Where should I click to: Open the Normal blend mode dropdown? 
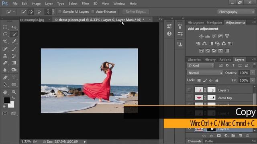[x=205, y=73]
